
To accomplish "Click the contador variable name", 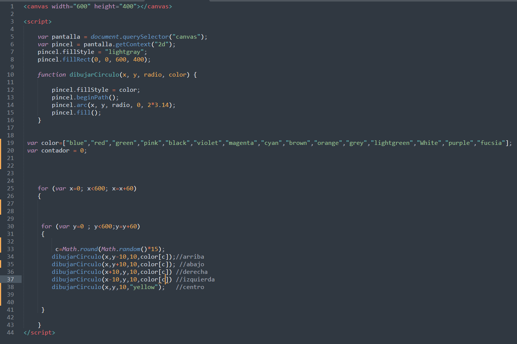I will (x=55, y=151).
